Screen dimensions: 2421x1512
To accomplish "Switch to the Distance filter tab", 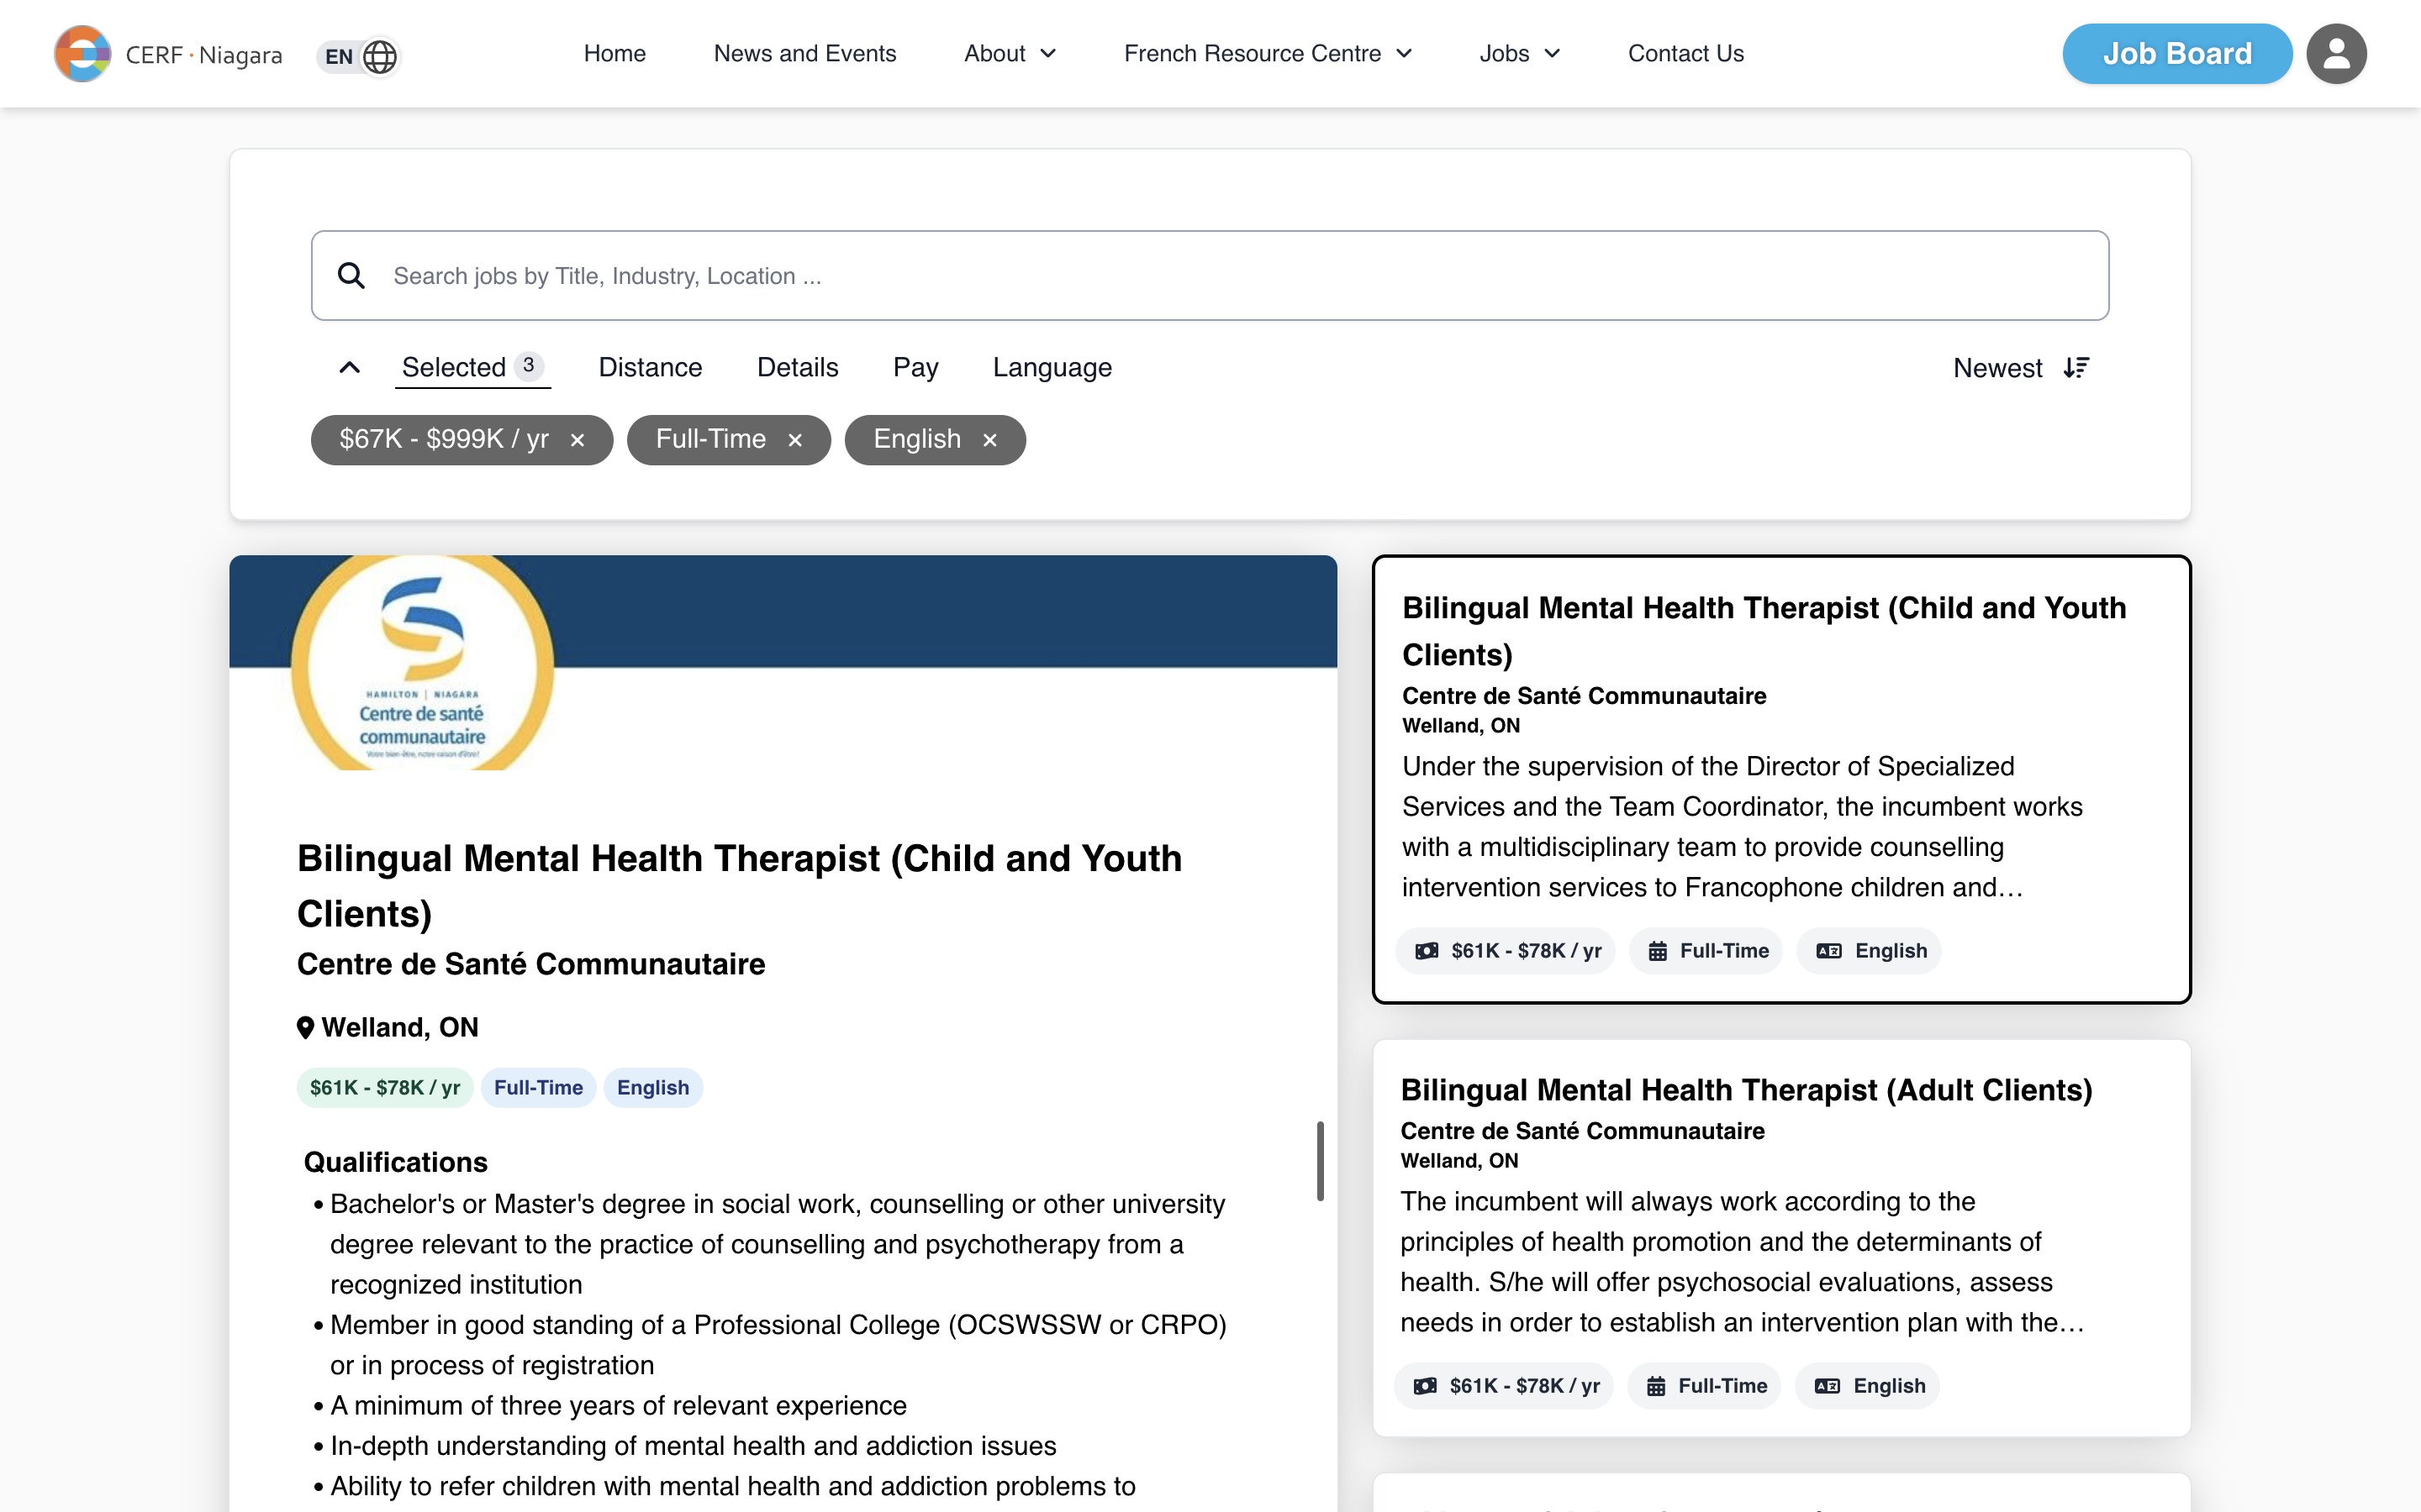I will click(x=651, y=368).
